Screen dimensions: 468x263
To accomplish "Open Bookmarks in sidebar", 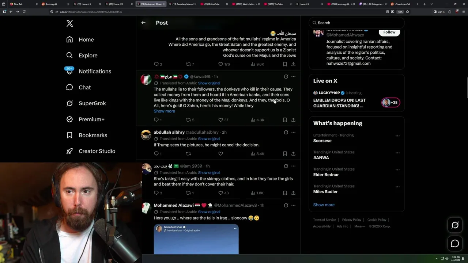I will (87, 135).
